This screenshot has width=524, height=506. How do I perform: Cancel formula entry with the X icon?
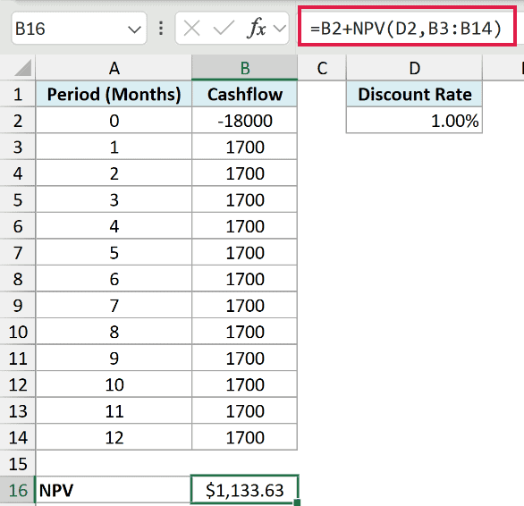[x=192, y=28]
